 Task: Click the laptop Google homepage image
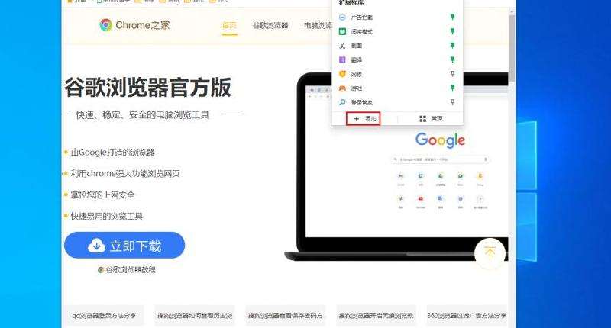396,167
